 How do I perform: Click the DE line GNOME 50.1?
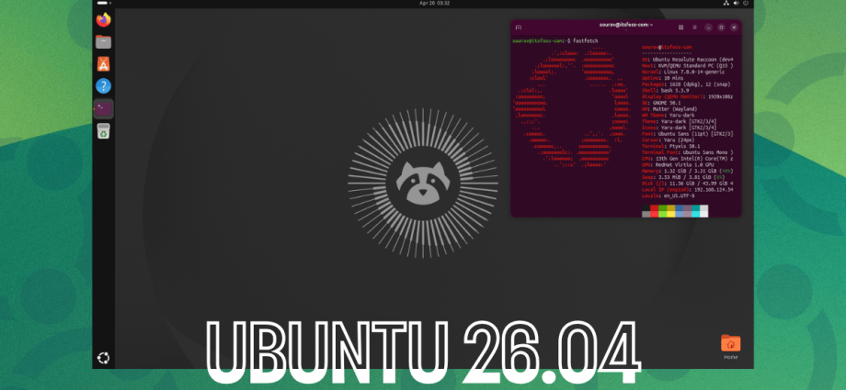coord(661,103)
